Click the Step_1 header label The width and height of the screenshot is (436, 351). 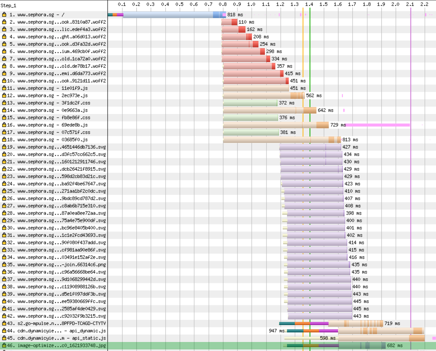click(x=8, y=6)
